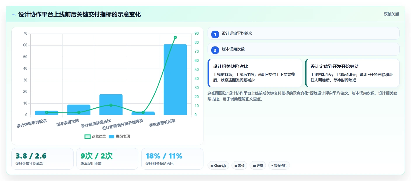Select the 版本误用次数 list item
The width and height of the screenshot is (411, 181).
[303, 49]
